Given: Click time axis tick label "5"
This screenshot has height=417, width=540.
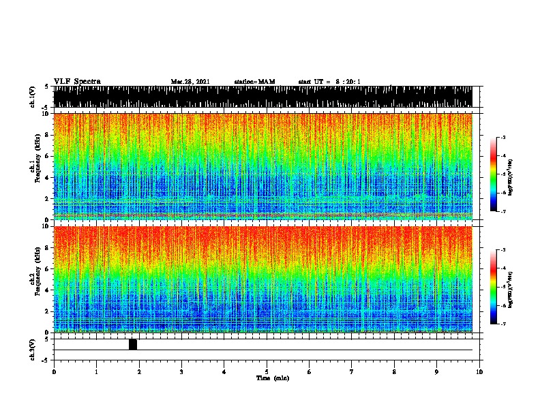Looking at the screenshot, I should (267, 371).
